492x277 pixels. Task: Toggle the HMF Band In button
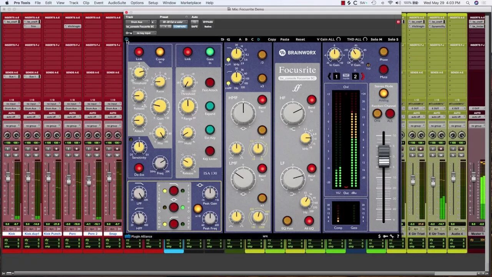pyautogui.click(x=262, y=100)
